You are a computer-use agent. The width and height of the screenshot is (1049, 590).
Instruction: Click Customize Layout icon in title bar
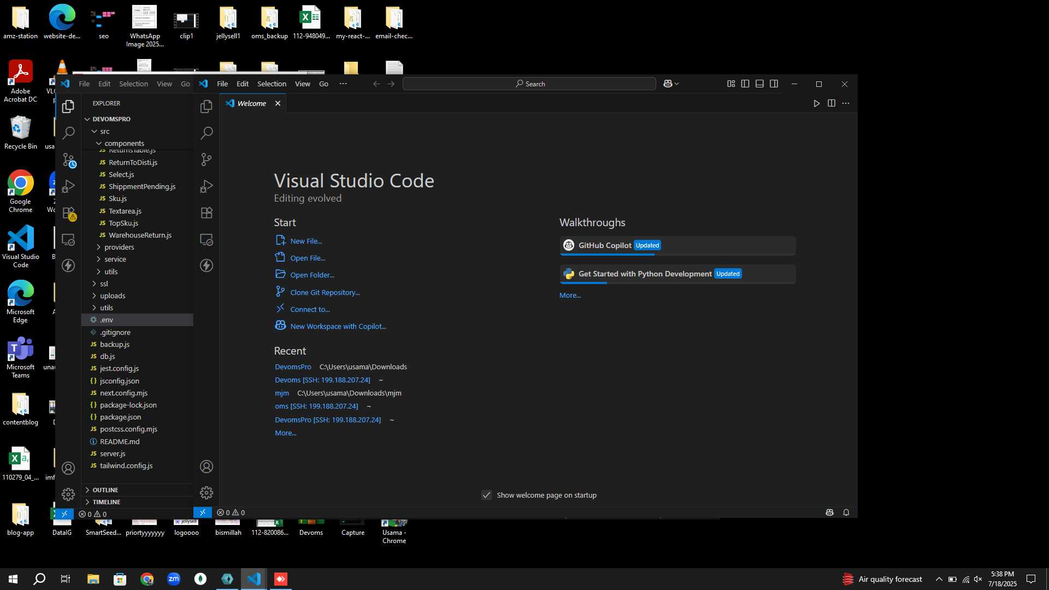[x=730, y=84]
